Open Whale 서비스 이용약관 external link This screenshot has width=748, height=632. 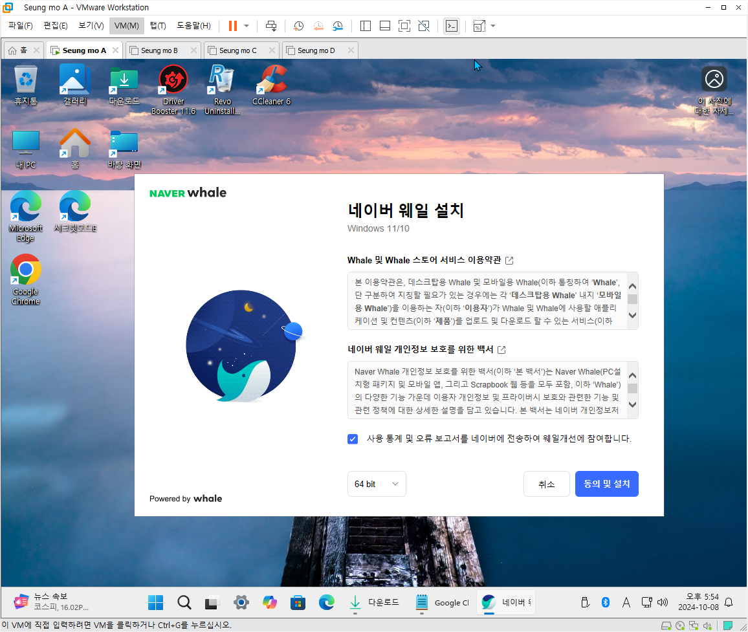click(509, 261)
